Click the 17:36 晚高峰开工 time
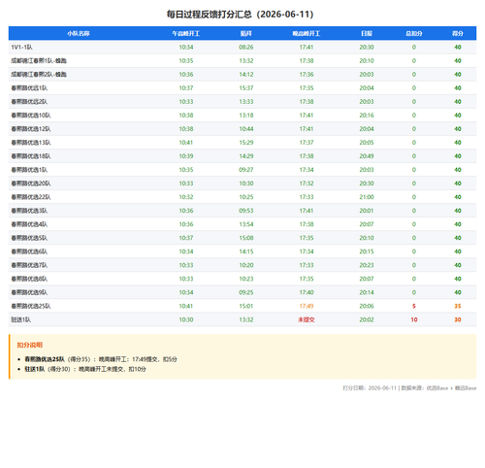The width and height of the screenshot is (485, 468). (307, 75)
